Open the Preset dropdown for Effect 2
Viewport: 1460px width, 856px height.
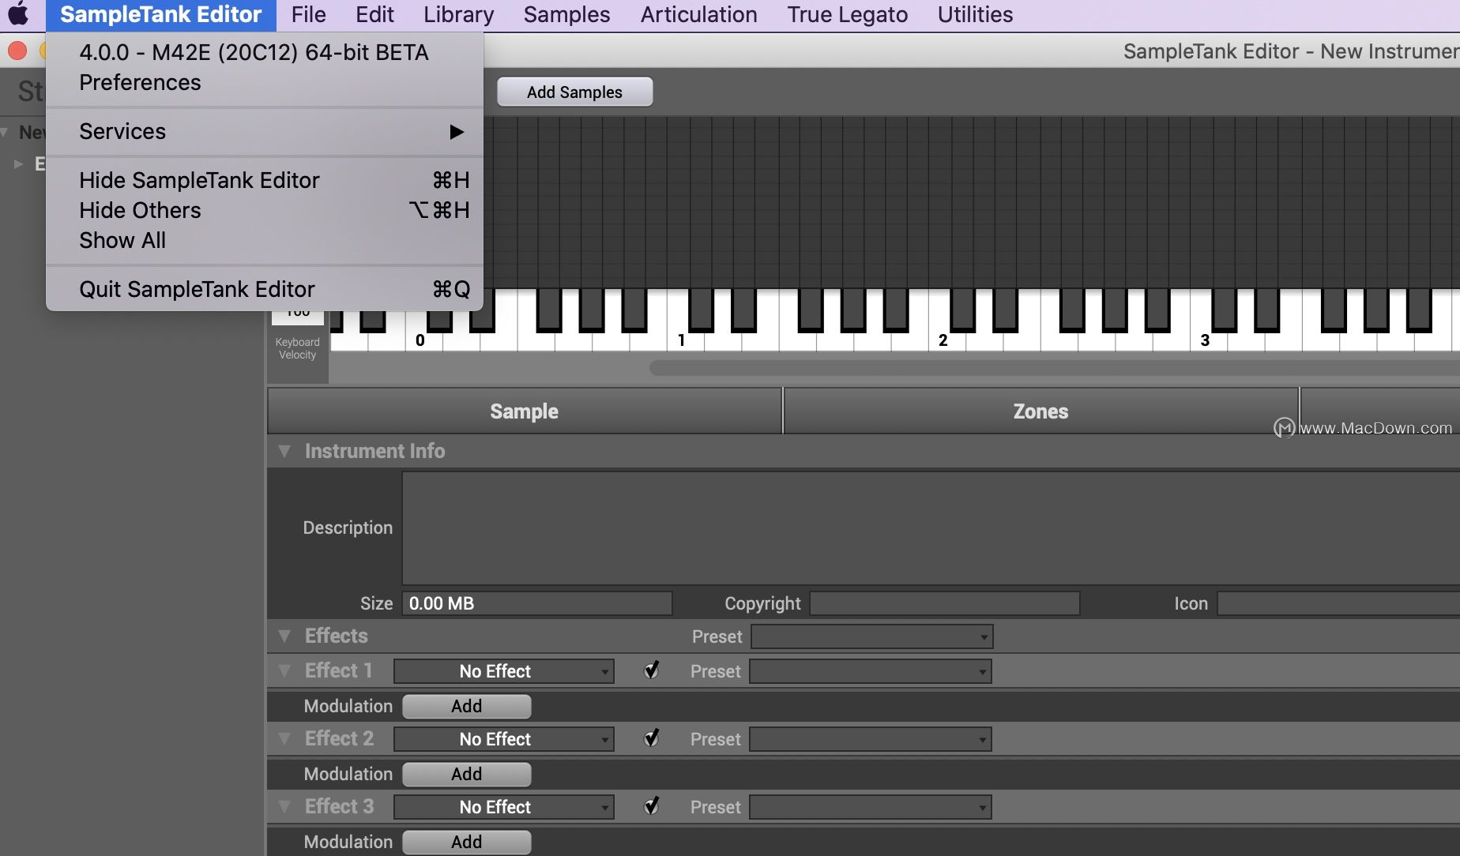[x=869, y=739]
